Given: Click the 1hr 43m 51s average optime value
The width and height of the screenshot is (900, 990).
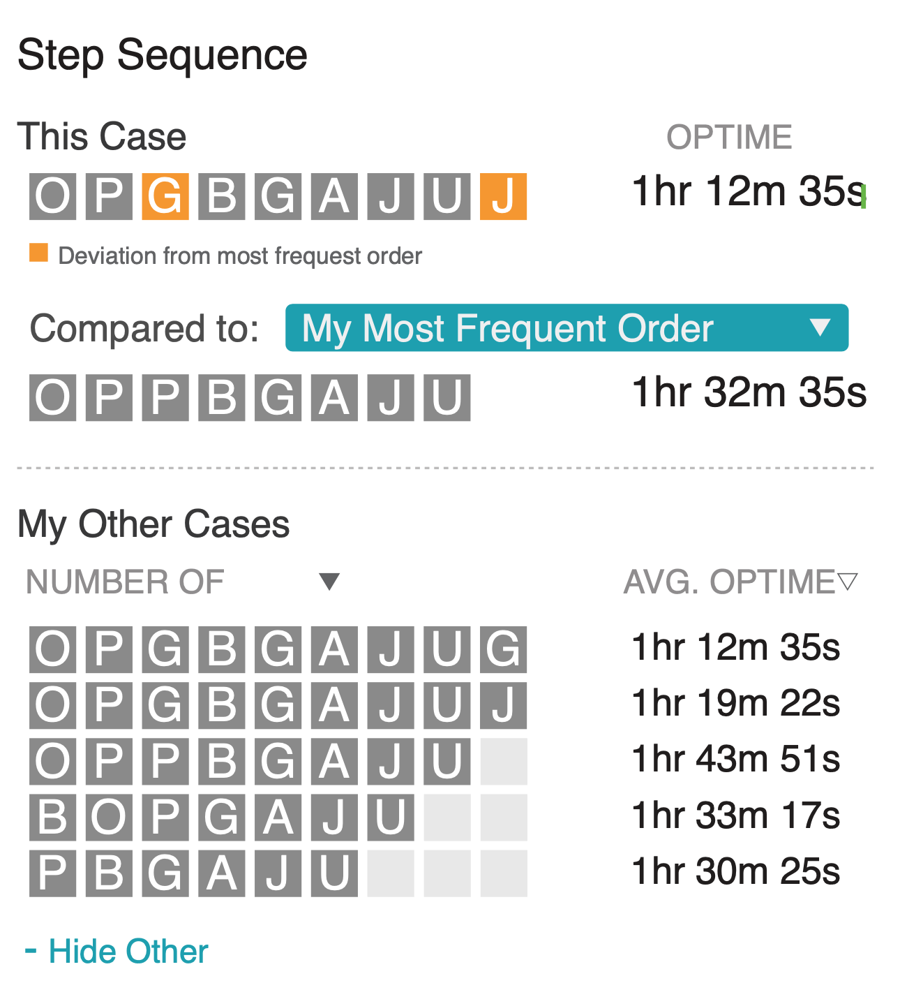Looking at the screenshot, I should tap(735, 759).
